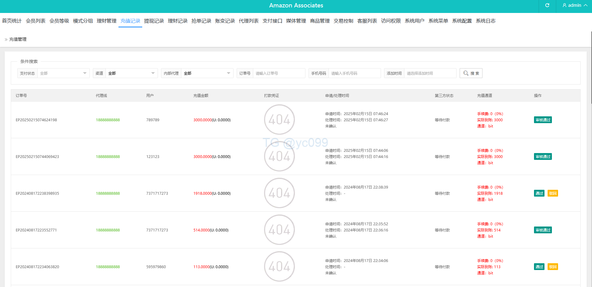Open the 系统日志 tab
This screenshot has height=287, width=592.
click(x=485, y=21)
